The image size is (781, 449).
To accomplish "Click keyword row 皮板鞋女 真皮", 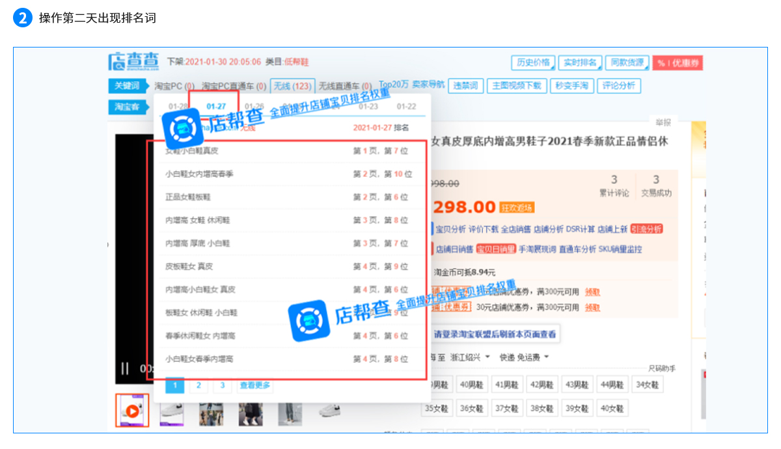I will [x=290, y=266].
